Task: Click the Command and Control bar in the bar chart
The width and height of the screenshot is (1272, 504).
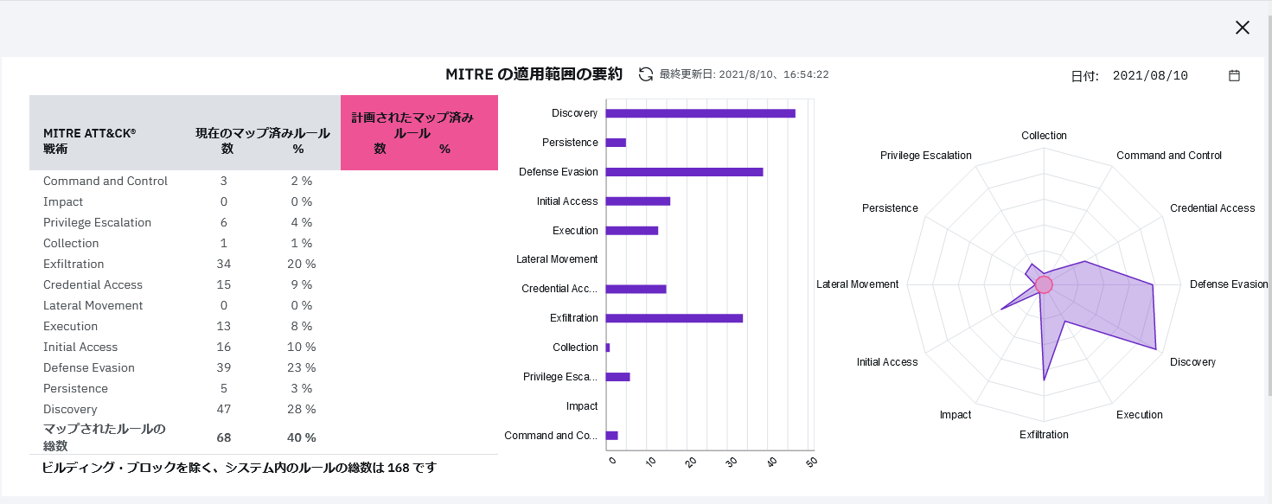Action: pos(612,436)
